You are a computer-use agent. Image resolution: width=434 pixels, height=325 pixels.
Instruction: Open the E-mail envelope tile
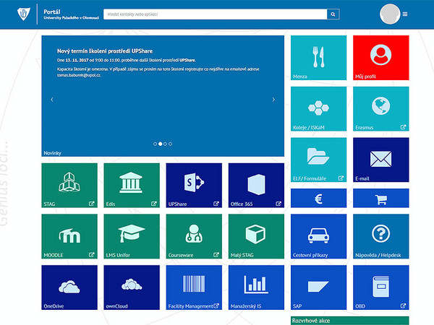click(380, 160)
